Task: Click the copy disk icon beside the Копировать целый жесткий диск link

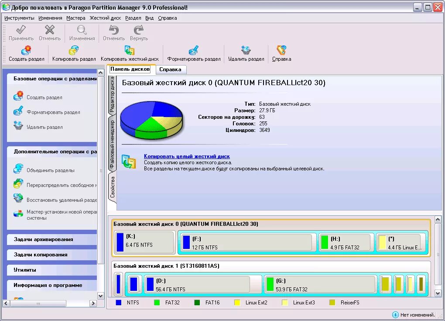Action: click(129, 161)
